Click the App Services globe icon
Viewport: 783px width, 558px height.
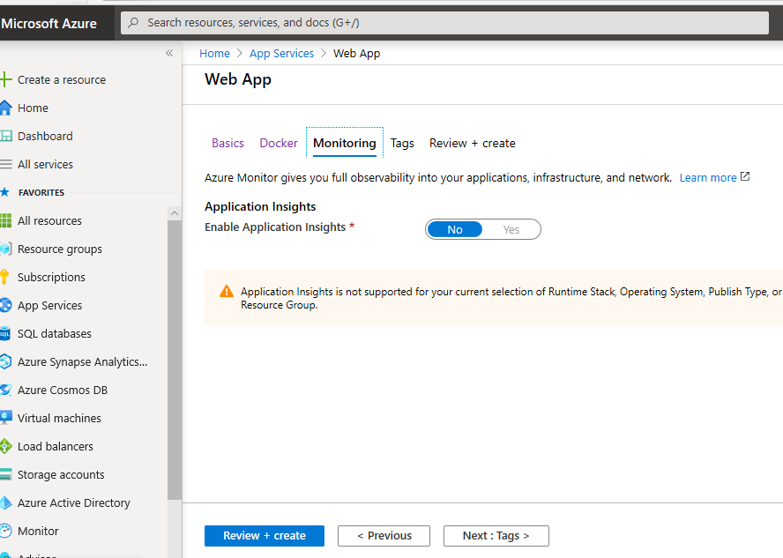coord(5,305)
